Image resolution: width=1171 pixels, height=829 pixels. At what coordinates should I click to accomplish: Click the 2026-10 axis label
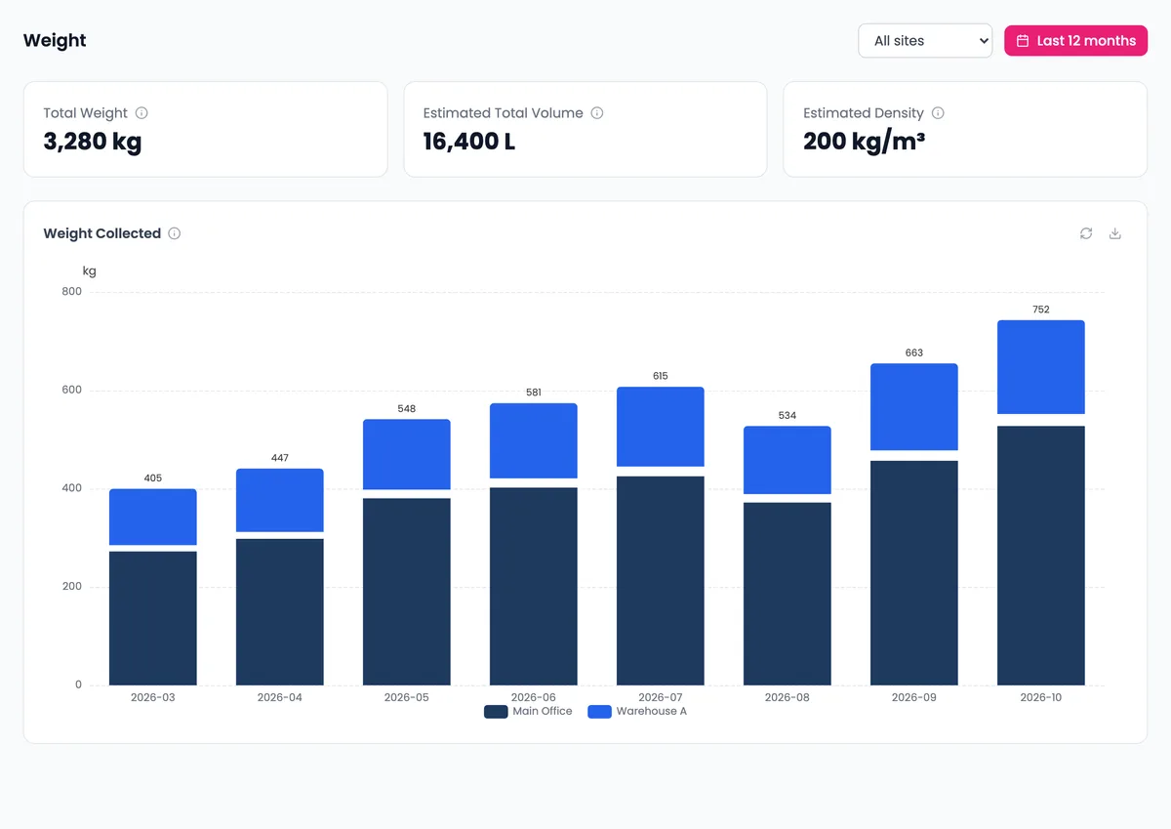pos(1041,697)
